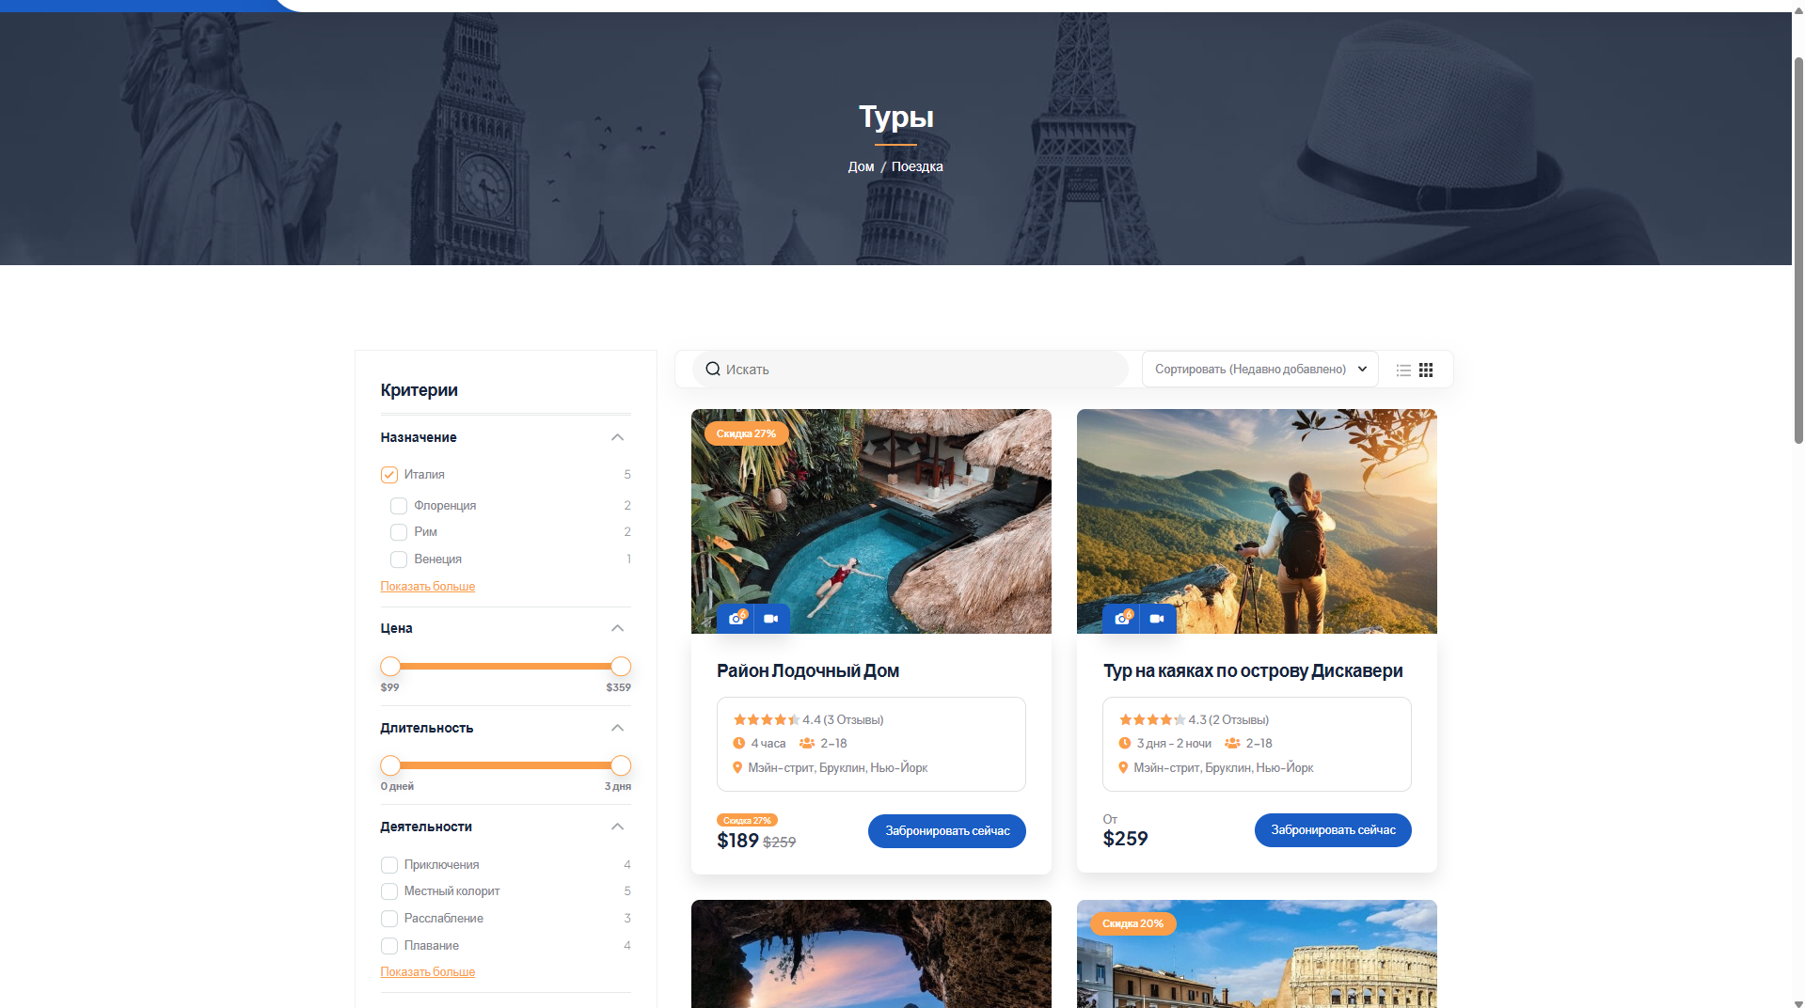Click the Туры page heading

point(896,117)
